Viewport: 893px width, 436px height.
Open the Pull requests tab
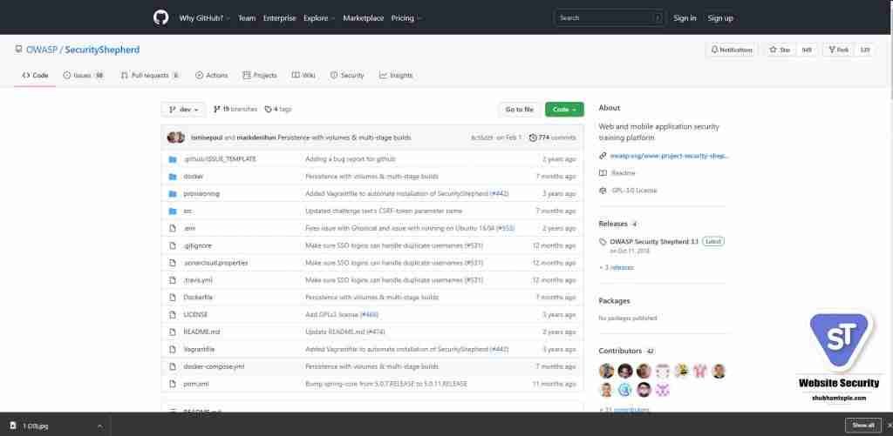[150, 76]
